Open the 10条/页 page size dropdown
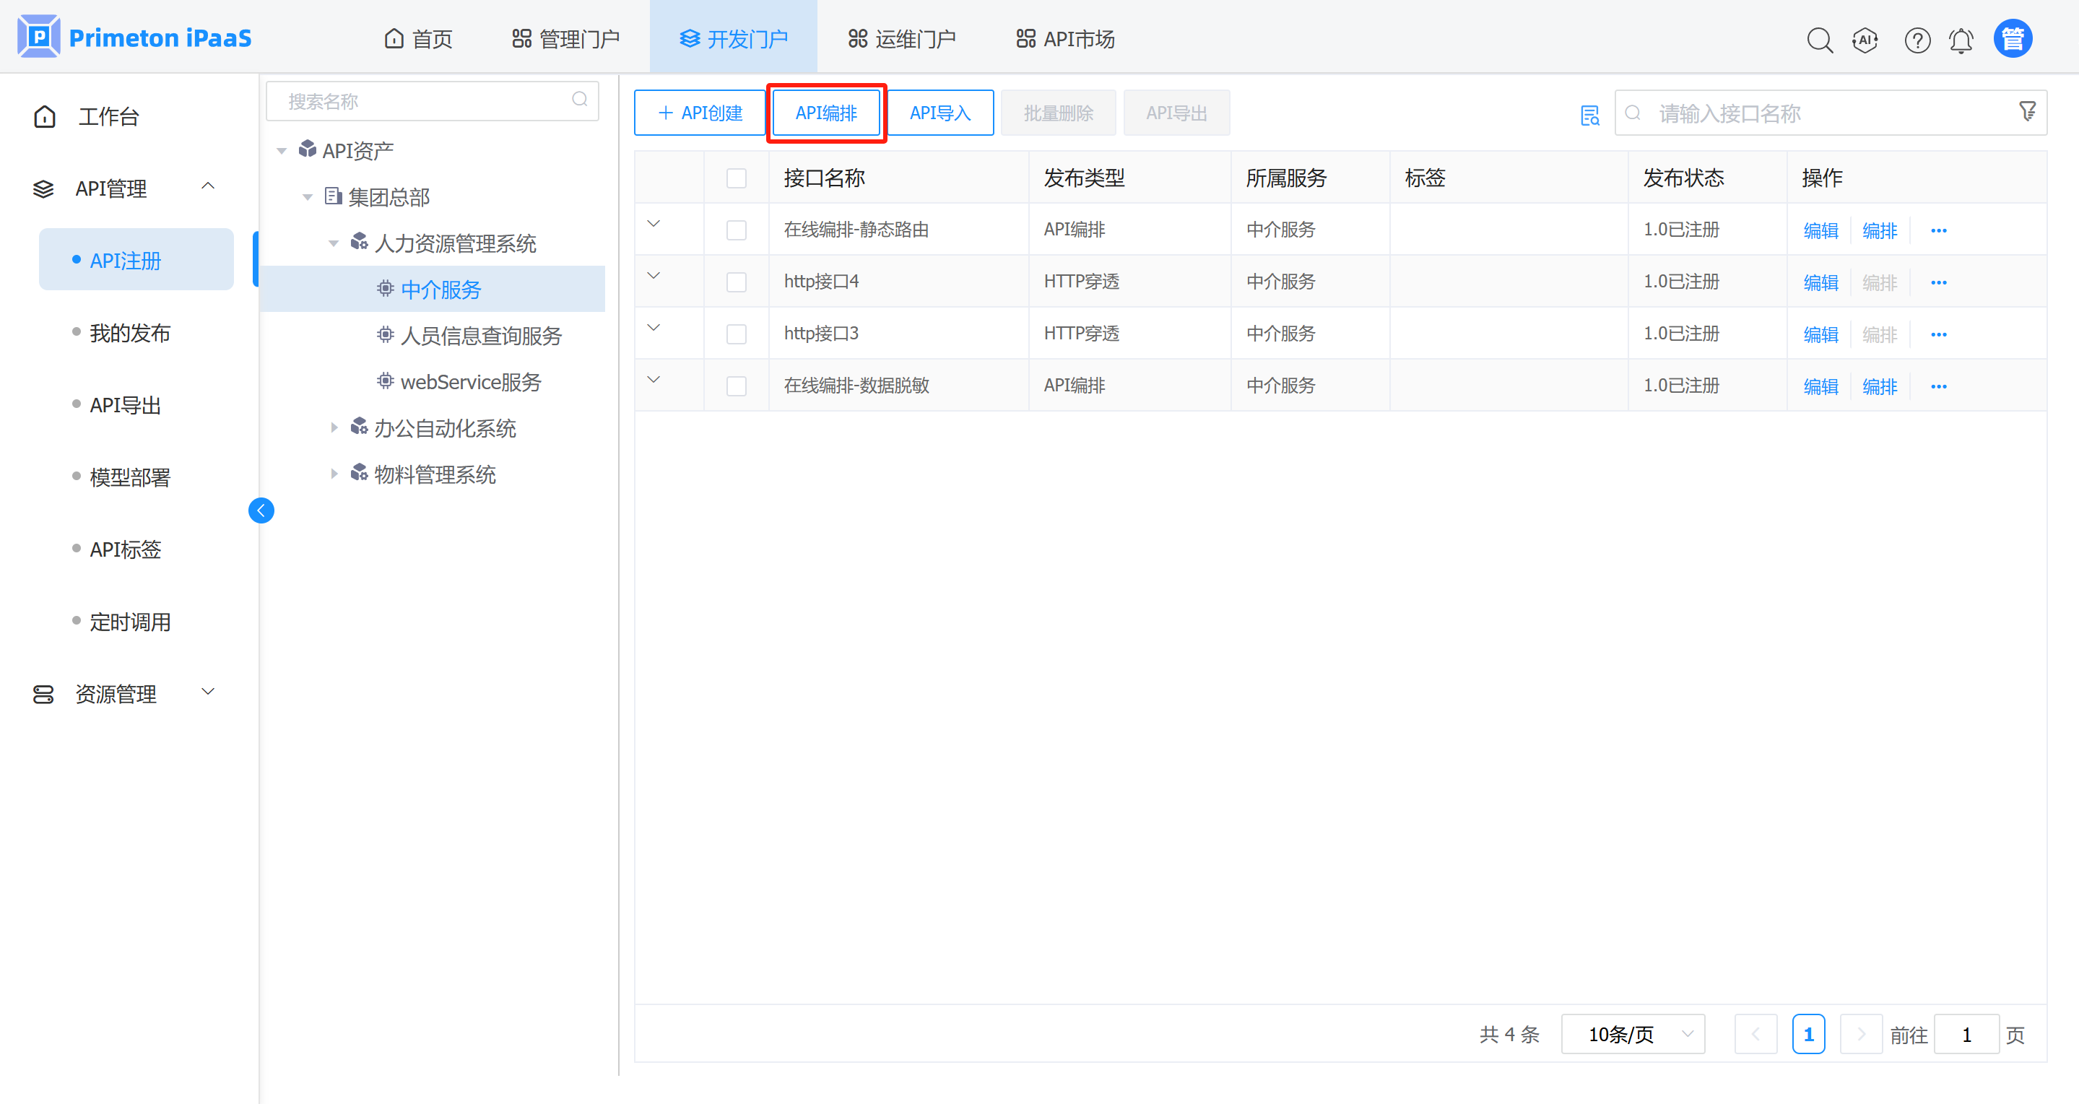Screen dimensions: 2079x1104 pyautogui.click(x=1632, y=1034)
